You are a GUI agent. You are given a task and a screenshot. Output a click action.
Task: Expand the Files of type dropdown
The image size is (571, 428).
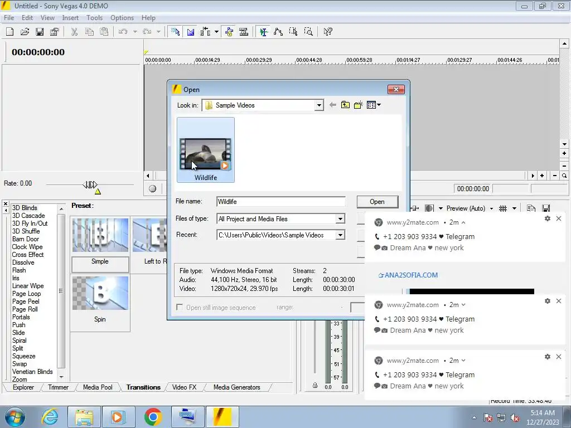point(340,219)
